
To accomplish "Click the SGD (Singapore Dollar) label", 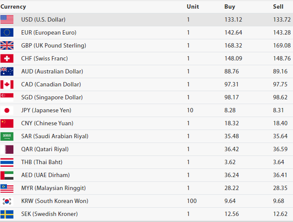I will point(52,97).
